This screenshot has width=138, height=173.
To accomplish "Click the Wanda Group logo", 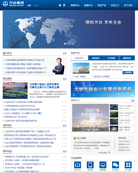I will [13, 4].
